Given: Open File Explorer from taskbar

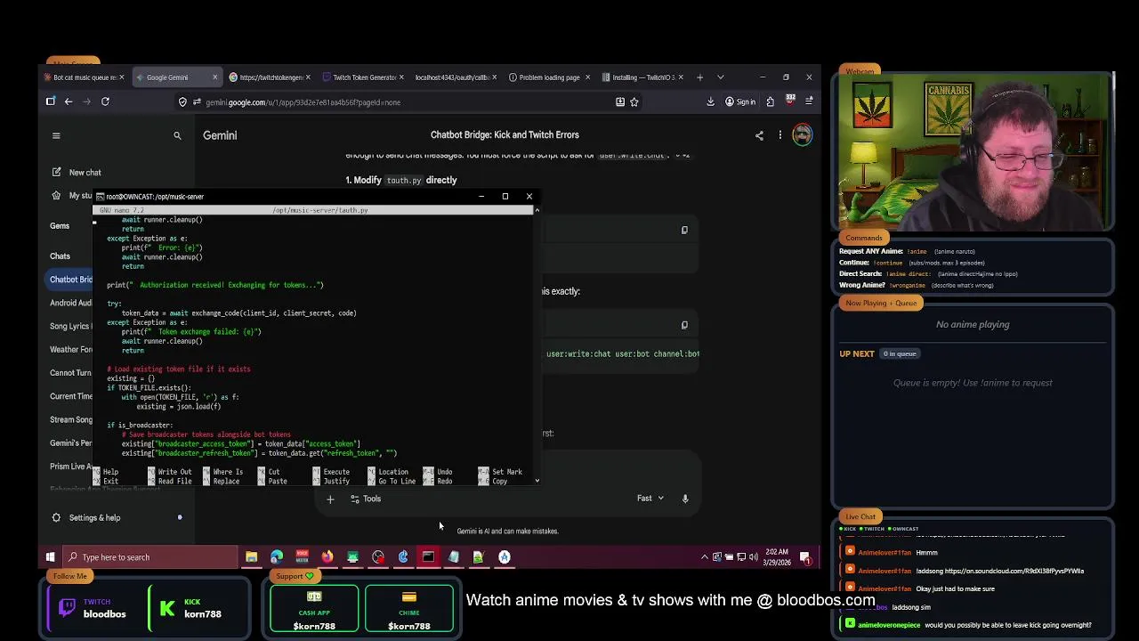Looking at the screenshot, I should pos(252,557).
